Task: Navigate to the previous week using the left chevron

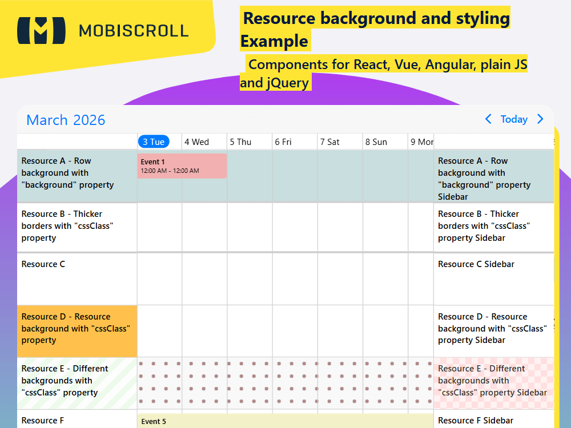Action: point(488,119)
